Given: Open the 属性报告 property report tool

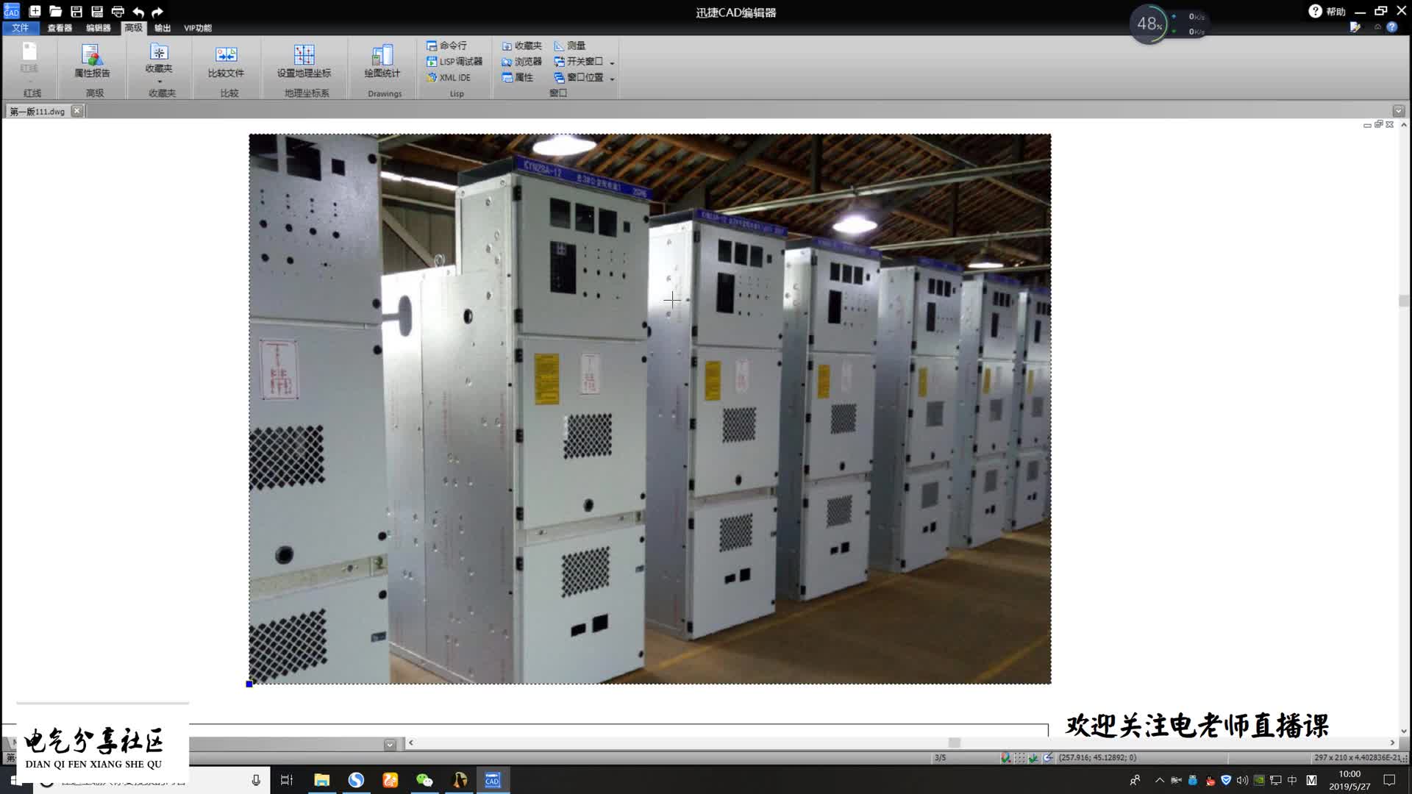Looking at the screenshot, I should click(x=92, y=61).
